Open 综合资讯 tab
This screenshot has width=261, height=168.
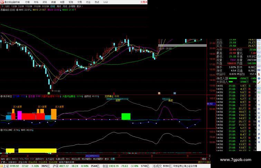pos(33,162)
